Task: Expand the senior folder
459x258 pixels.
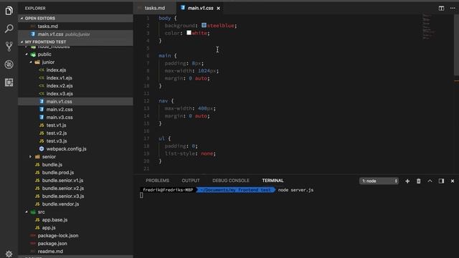Action: coord(75,156)
